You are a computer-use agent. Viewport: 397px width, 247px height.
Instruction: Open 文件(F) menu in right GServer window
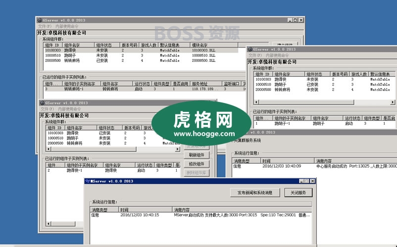[255, 55]
